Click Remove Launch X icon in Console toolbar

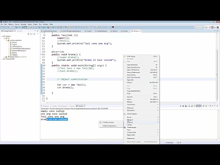tap(183, 106)
